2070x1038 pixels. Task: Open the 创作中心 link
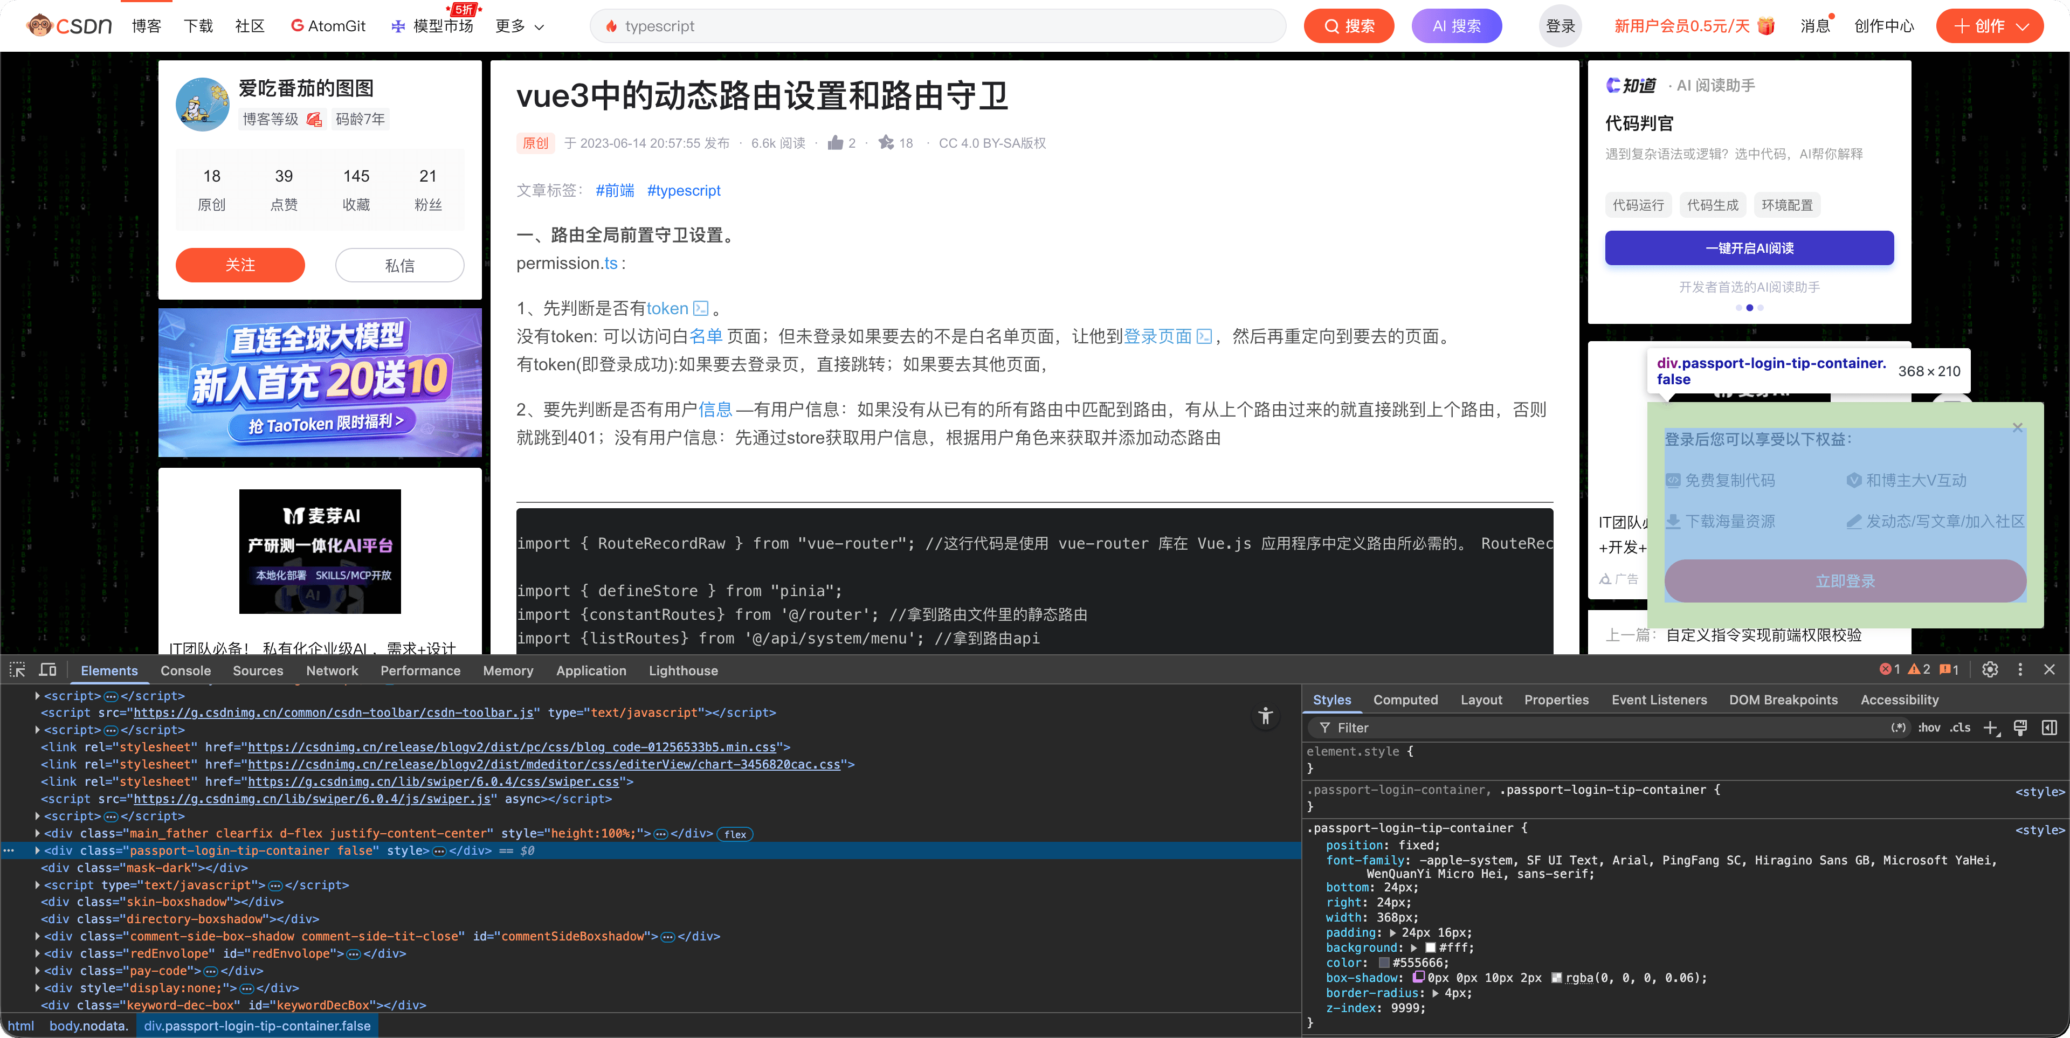[1885, 26]
